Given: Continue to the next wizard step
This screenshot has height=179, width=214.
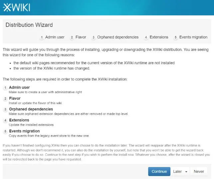Looking at the screenshot, I should [x=159, y=171].
